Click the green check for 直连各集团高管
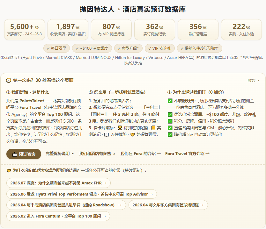This screenshot has width=266, height=229. pyautogui.click(x=170, y=128)
